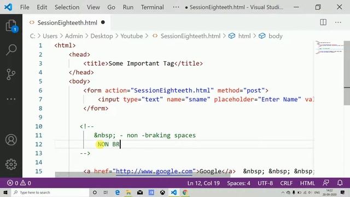350x197 pixels.
Task: Open the Search view in activity bar
Action: [x=11, y=50]
